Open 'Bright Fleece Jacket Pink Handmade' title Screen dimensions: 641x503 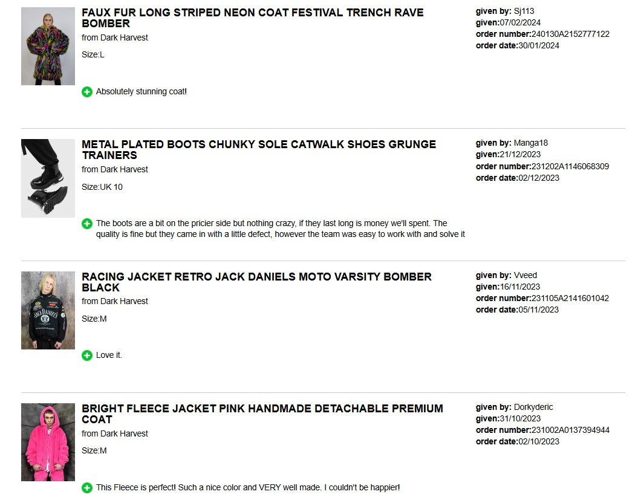pos(262,414)
